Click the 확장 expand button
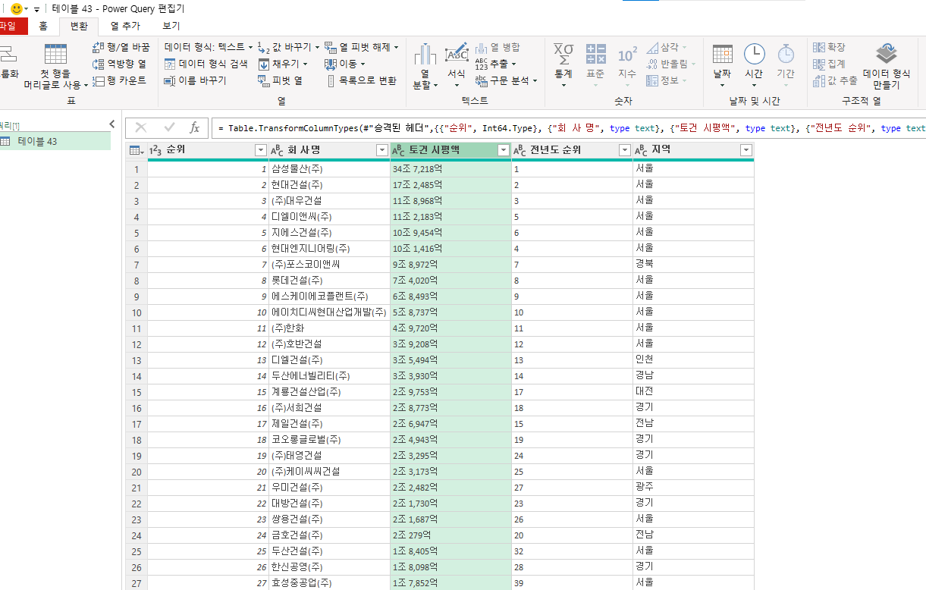Viewport: 926px width, 590px height. pos(829,47)
